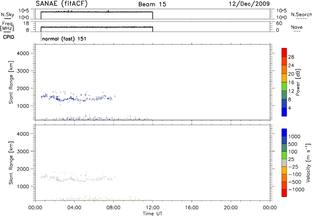Click the '08:00' time axis label

(x=113, y=208)
